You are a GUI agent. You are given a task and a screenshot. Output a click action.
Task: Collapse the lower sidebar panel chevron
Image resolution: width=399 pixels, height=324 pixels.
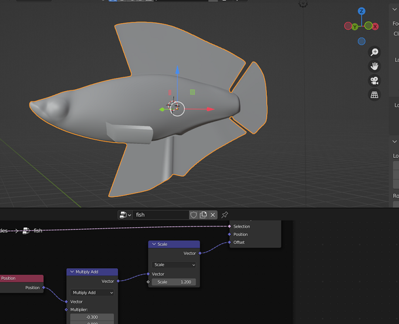[394, 141]
